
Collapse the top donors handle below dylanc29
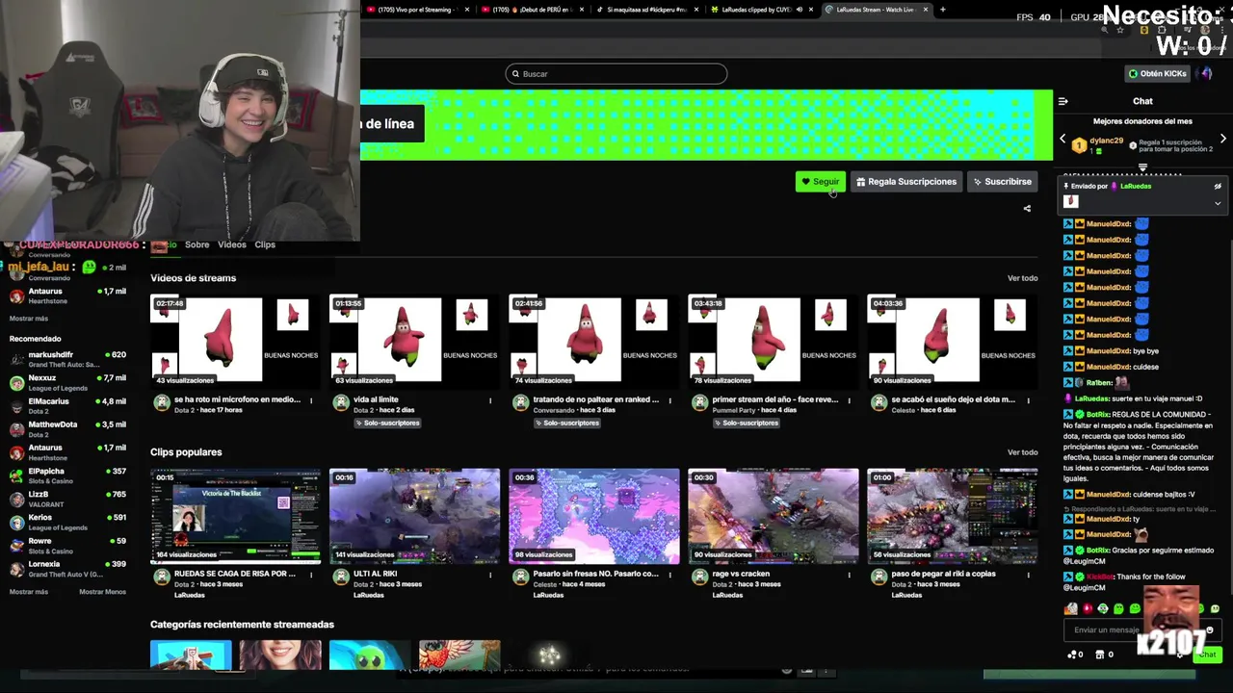click(1142, 167)
